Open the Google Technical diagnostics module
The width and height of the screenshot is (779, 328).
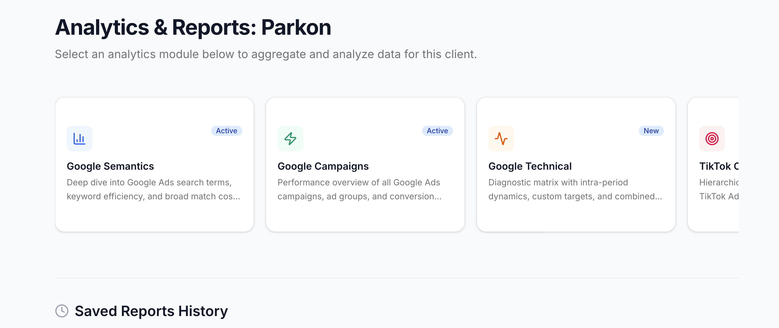(576, 164)
